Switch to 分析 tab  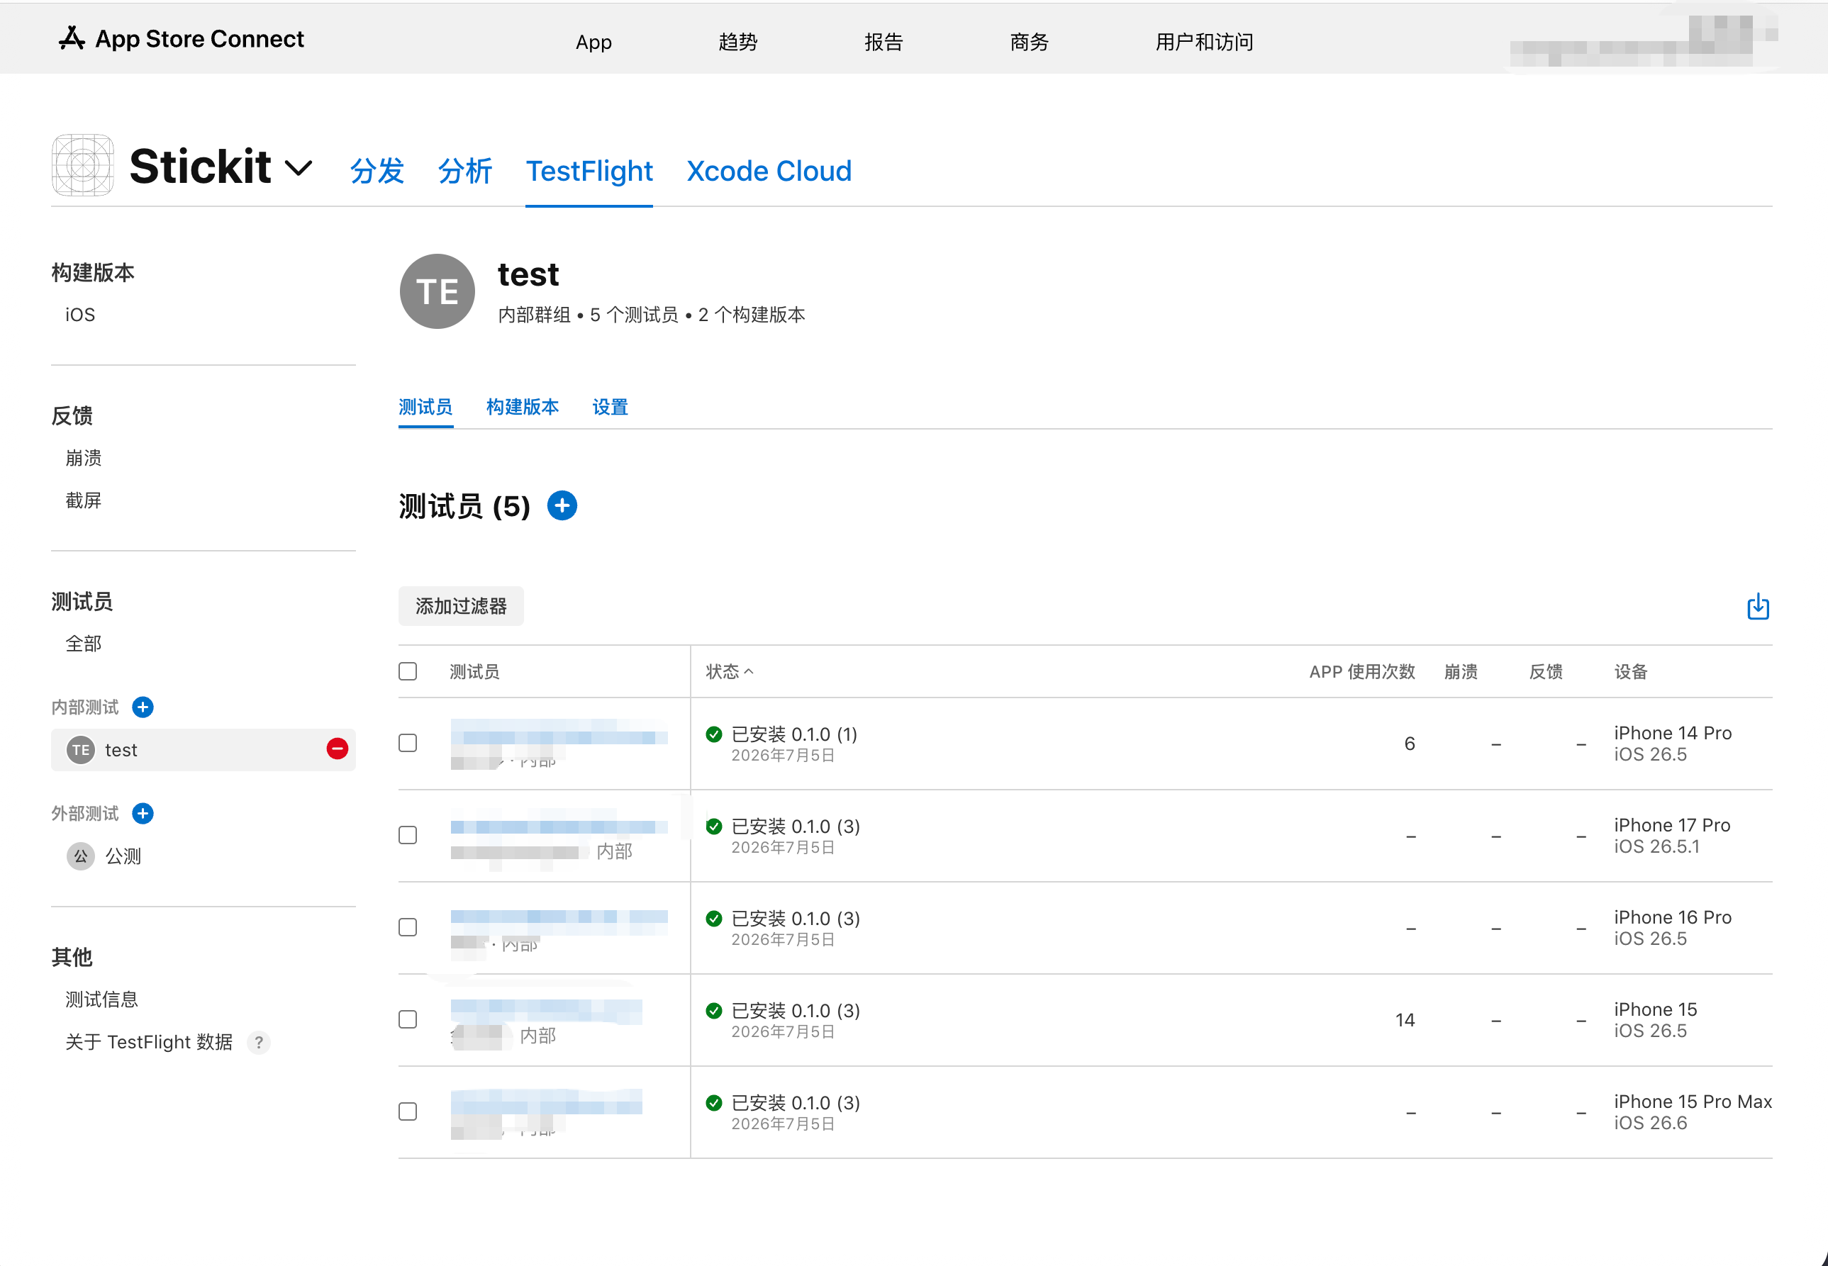tap(466, 171)
